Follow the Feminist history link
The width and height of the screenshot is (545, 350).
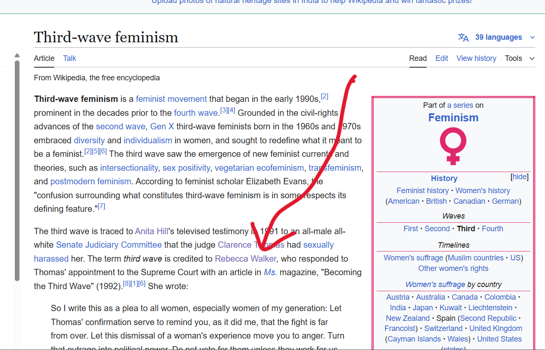pyautogui.click(x=423, y=191)
